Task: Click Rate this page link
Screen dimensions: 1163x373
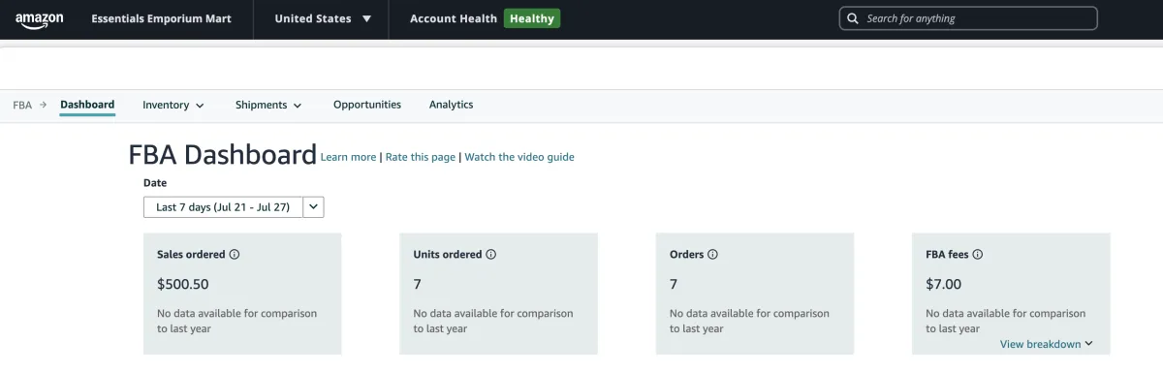Action: point(421,157)
